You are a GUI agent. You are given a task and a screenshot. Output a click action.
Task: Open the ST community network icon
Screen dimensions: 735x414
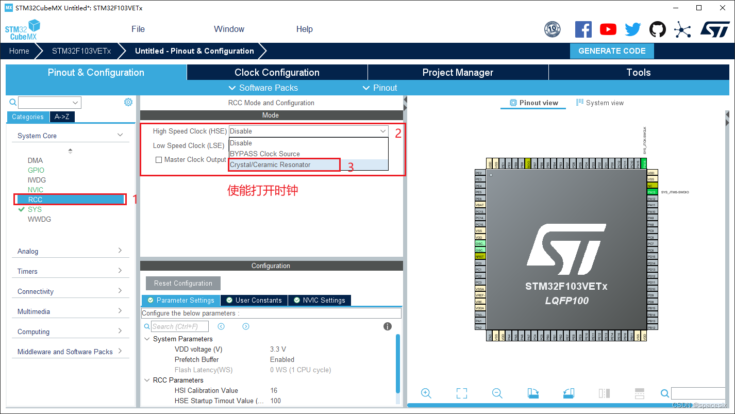pyautogui.click(x=682, y=29)
